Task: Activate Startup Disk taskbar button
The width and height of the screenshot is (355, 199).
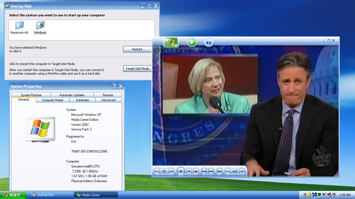Action: (x=52, y=195)
